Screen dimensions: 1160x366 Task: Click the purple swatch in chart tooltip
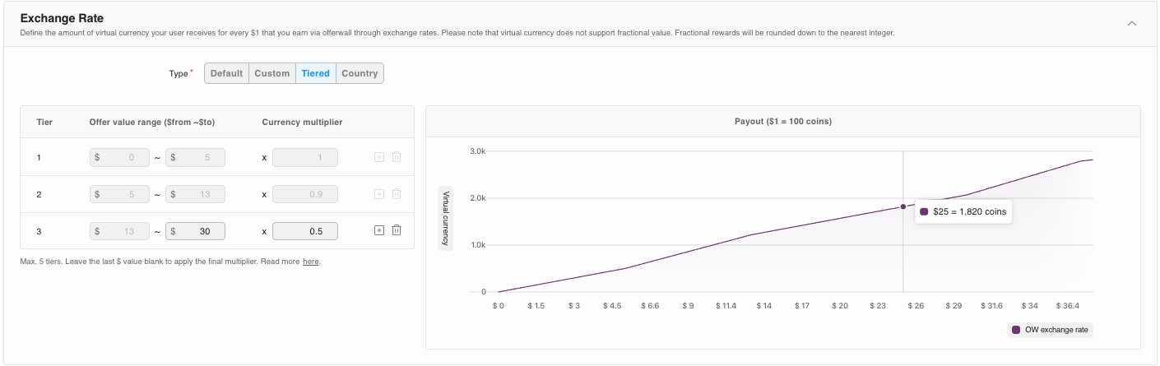point(925,211)
